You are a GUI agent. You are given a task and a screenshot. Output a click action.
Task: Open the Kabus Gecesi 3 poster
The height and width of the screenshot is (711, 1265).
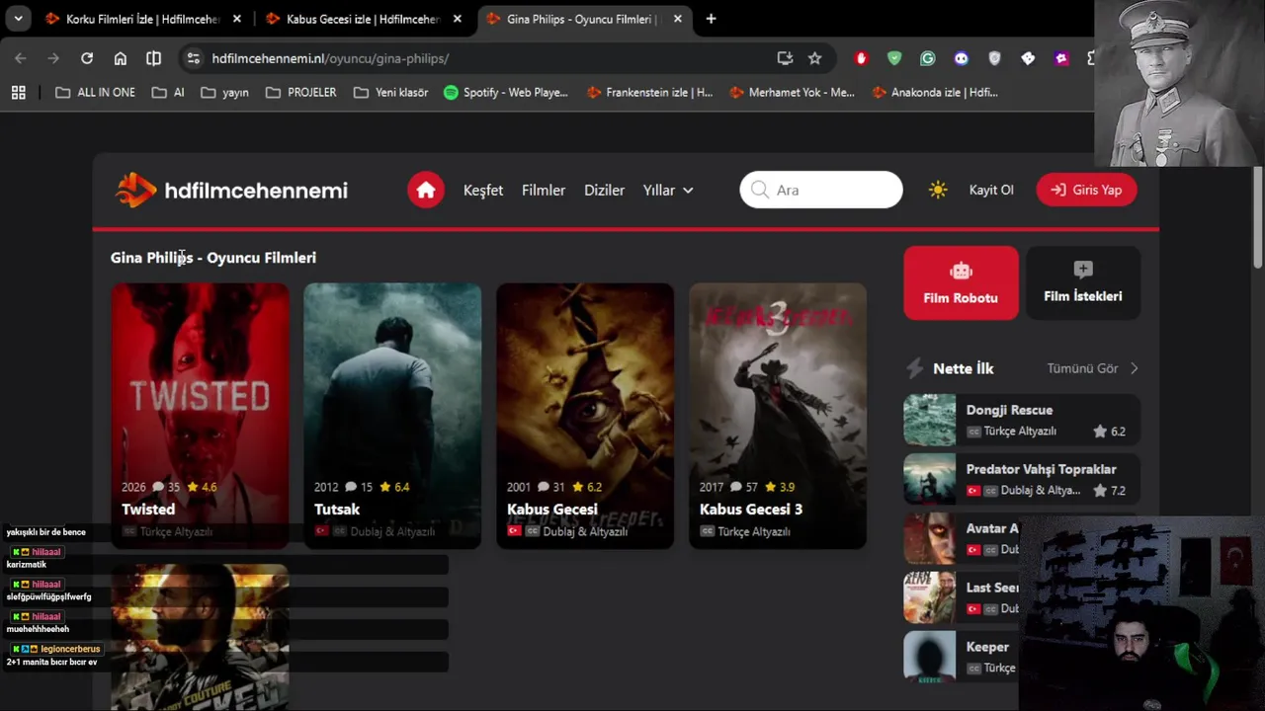click(778, 415)
